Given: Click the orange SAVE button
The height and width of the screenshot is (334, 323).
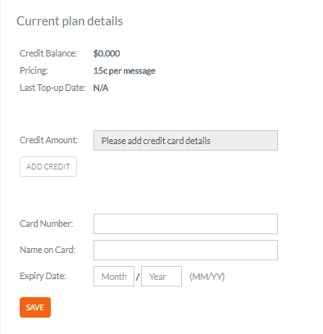Looking at the screenshot, I should [x=35, y=307].
